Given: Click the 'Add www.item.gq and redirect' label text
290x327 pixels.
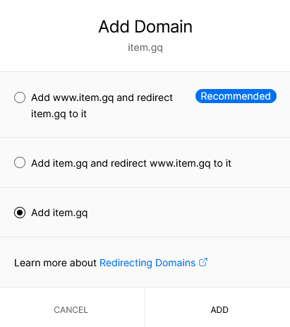Looking at the screenshot, I should (x=102, y=97).
